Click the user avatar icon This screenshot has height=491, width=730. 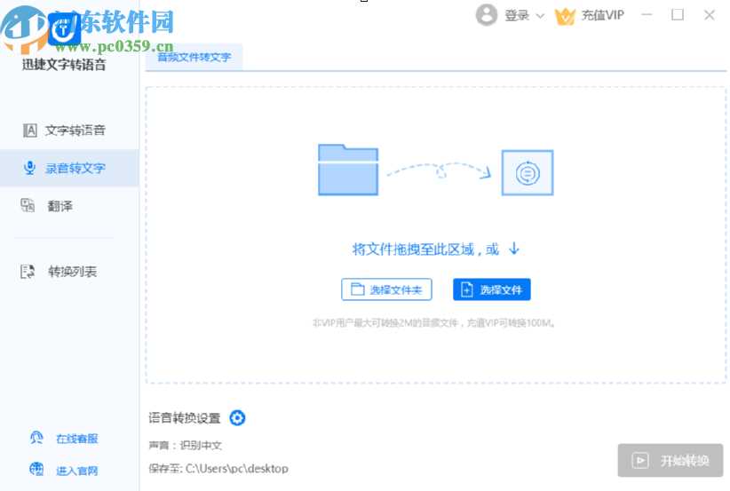pos(486,15)
